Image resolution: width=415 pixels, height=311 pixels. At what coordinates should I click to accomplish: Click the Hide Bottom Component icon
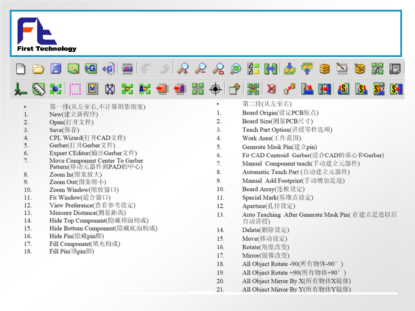tap(307, 69)
